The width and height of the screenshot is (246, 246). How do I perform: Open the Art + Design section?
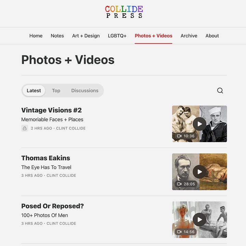pos(86,36)
